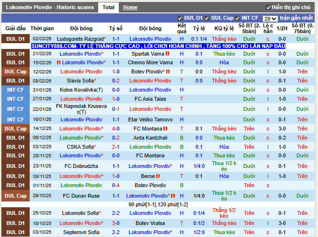Click 90 phút[1-1],120 phút[1-2] note
This screenshot has width=318, height=237.
pyautogui.click(x=158, y=204)
